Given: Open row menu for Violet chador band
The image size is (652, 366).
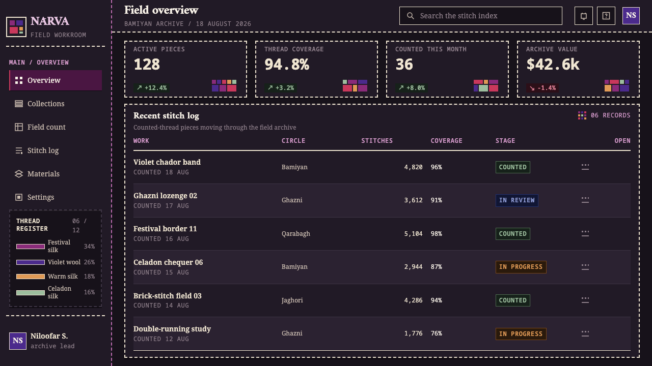Looking at the screenshot, I should click(585, 167).
